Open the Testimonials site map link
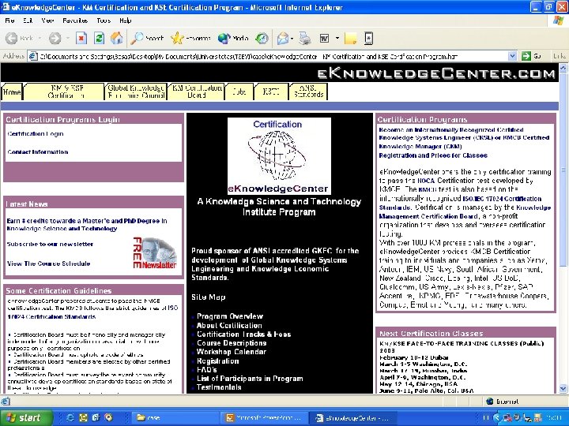This screenshot has height=426, width=569. coord(219,387)
